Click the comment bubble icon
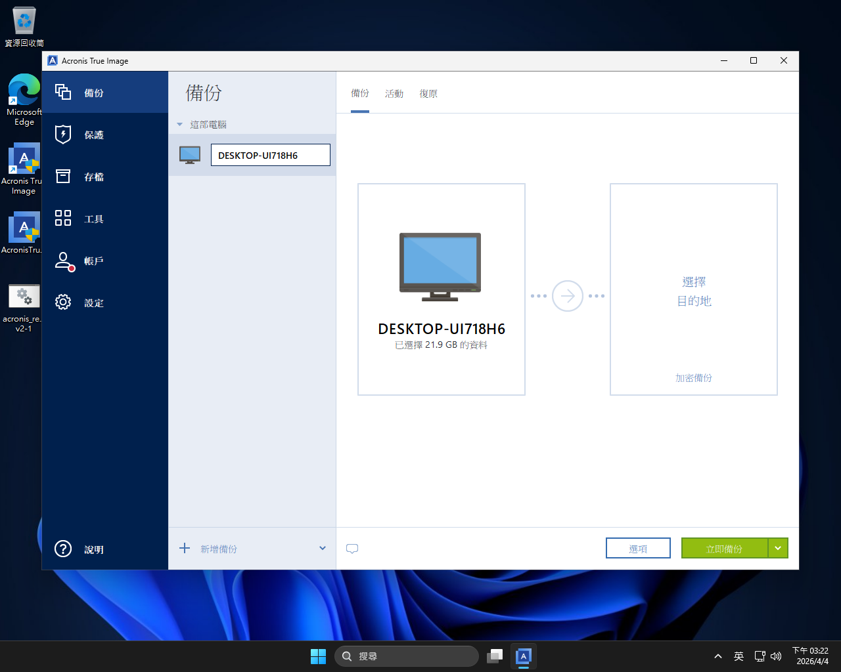 [352, 549]
